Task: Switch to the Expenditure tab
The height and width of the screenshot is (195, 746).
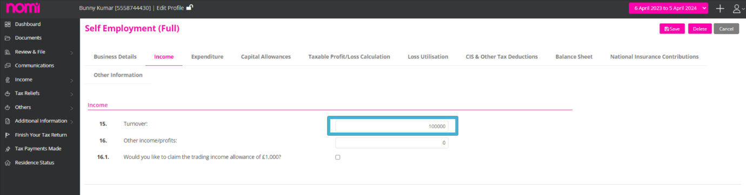Action: 207,57
